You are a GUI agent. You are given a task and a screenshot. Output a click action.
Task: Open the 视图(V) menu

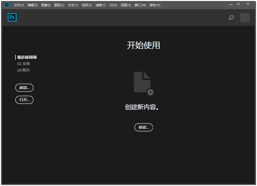pyautogui.click(x=126, y=5)
